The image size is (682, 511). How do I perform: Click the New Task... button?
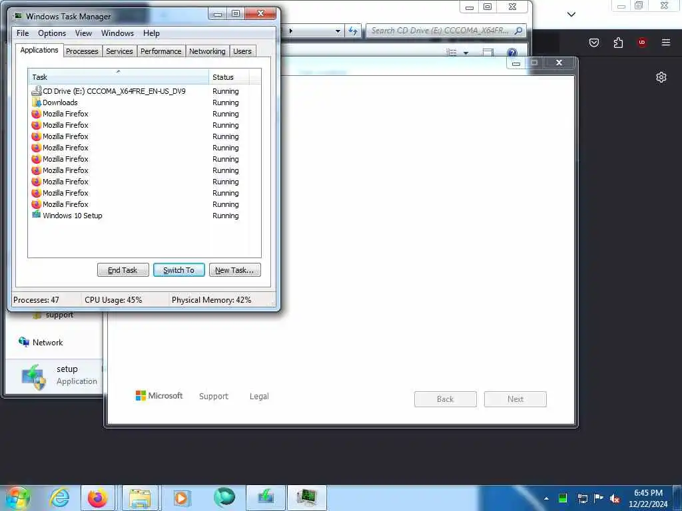click(235, 270)
